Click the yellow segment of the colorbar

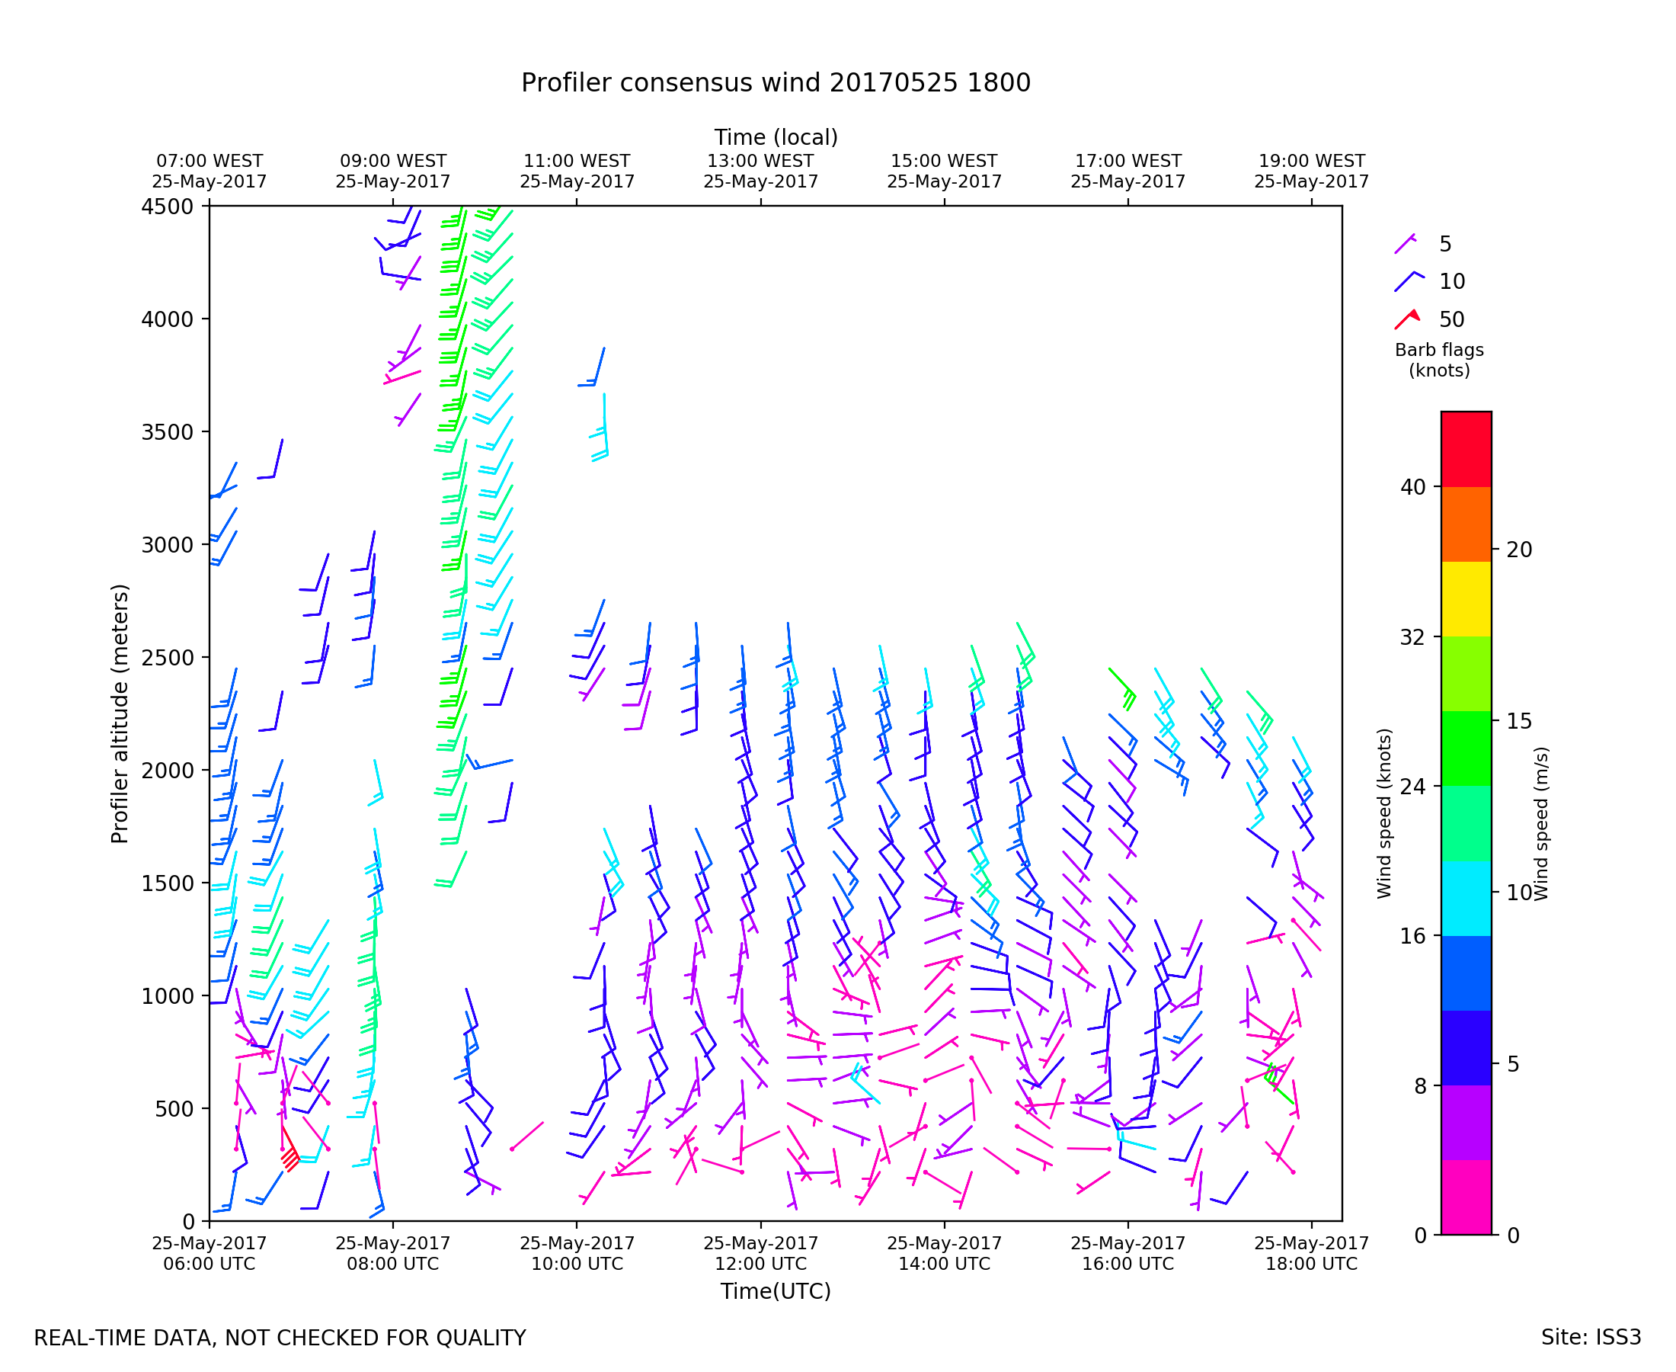1466,599
